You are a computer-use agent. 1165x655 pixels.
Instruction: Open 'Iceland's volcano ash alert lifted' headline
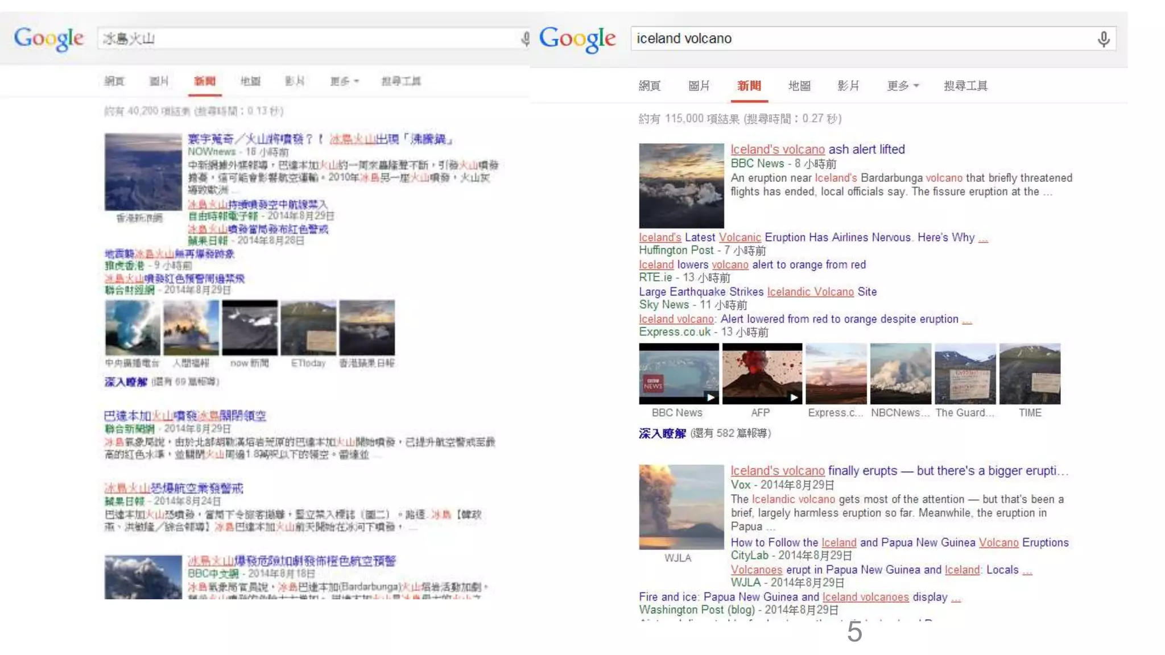click(x=817, y=150)
